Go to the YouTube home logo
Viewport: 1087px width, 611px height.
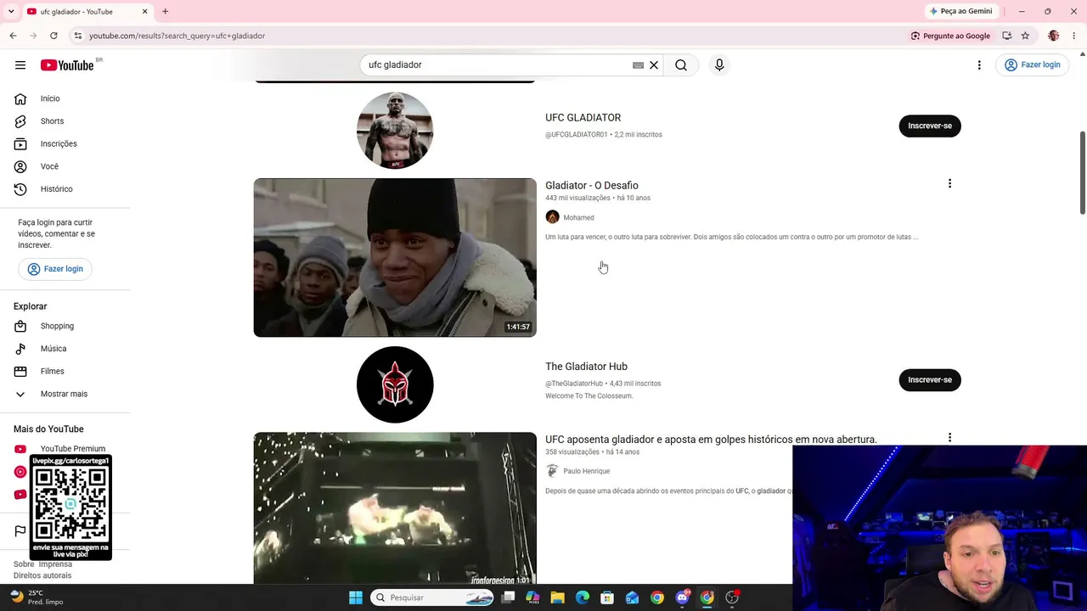pos(67,65)
